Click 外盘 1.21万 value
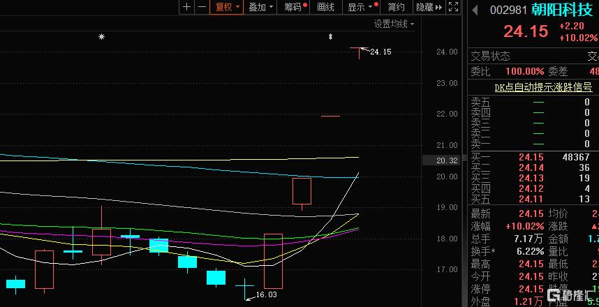 pos(528,301)
